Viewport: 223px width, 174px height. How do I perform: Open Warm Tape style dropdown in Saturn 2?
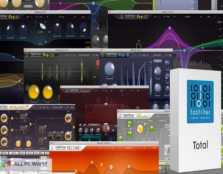94,125
